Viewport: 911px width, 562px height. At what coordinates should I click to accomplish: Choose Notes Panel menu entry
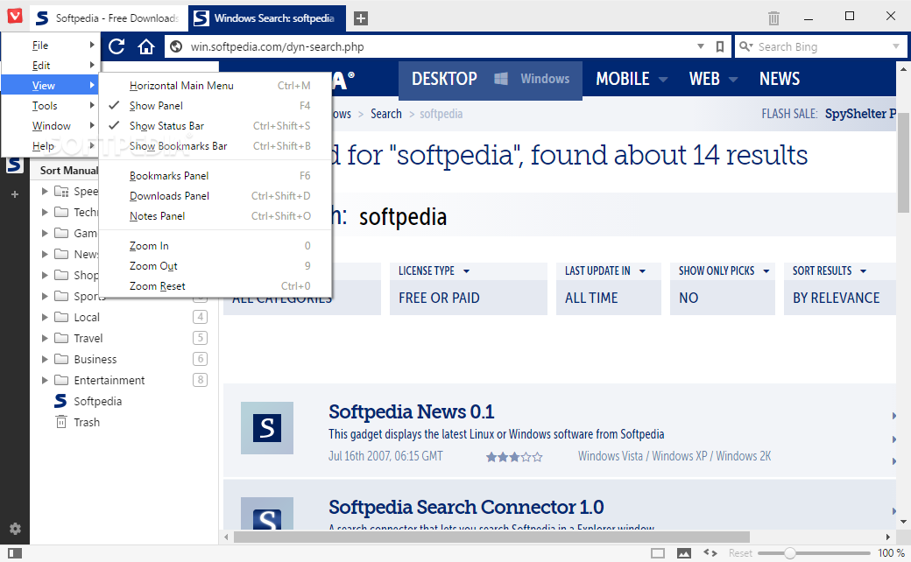pos(215,216)
